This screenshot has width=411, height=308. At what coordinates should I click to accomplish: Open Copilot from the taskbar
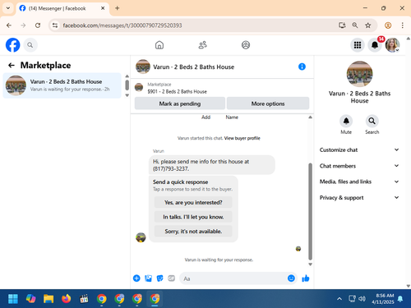coord(30,299)
